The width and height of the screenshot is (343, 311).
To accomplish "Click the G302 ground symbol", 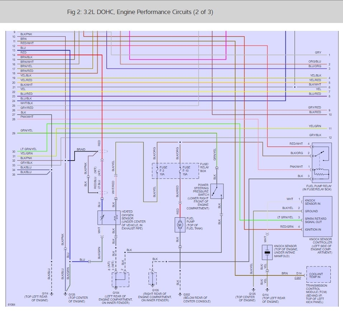I will tap(180, 294).
